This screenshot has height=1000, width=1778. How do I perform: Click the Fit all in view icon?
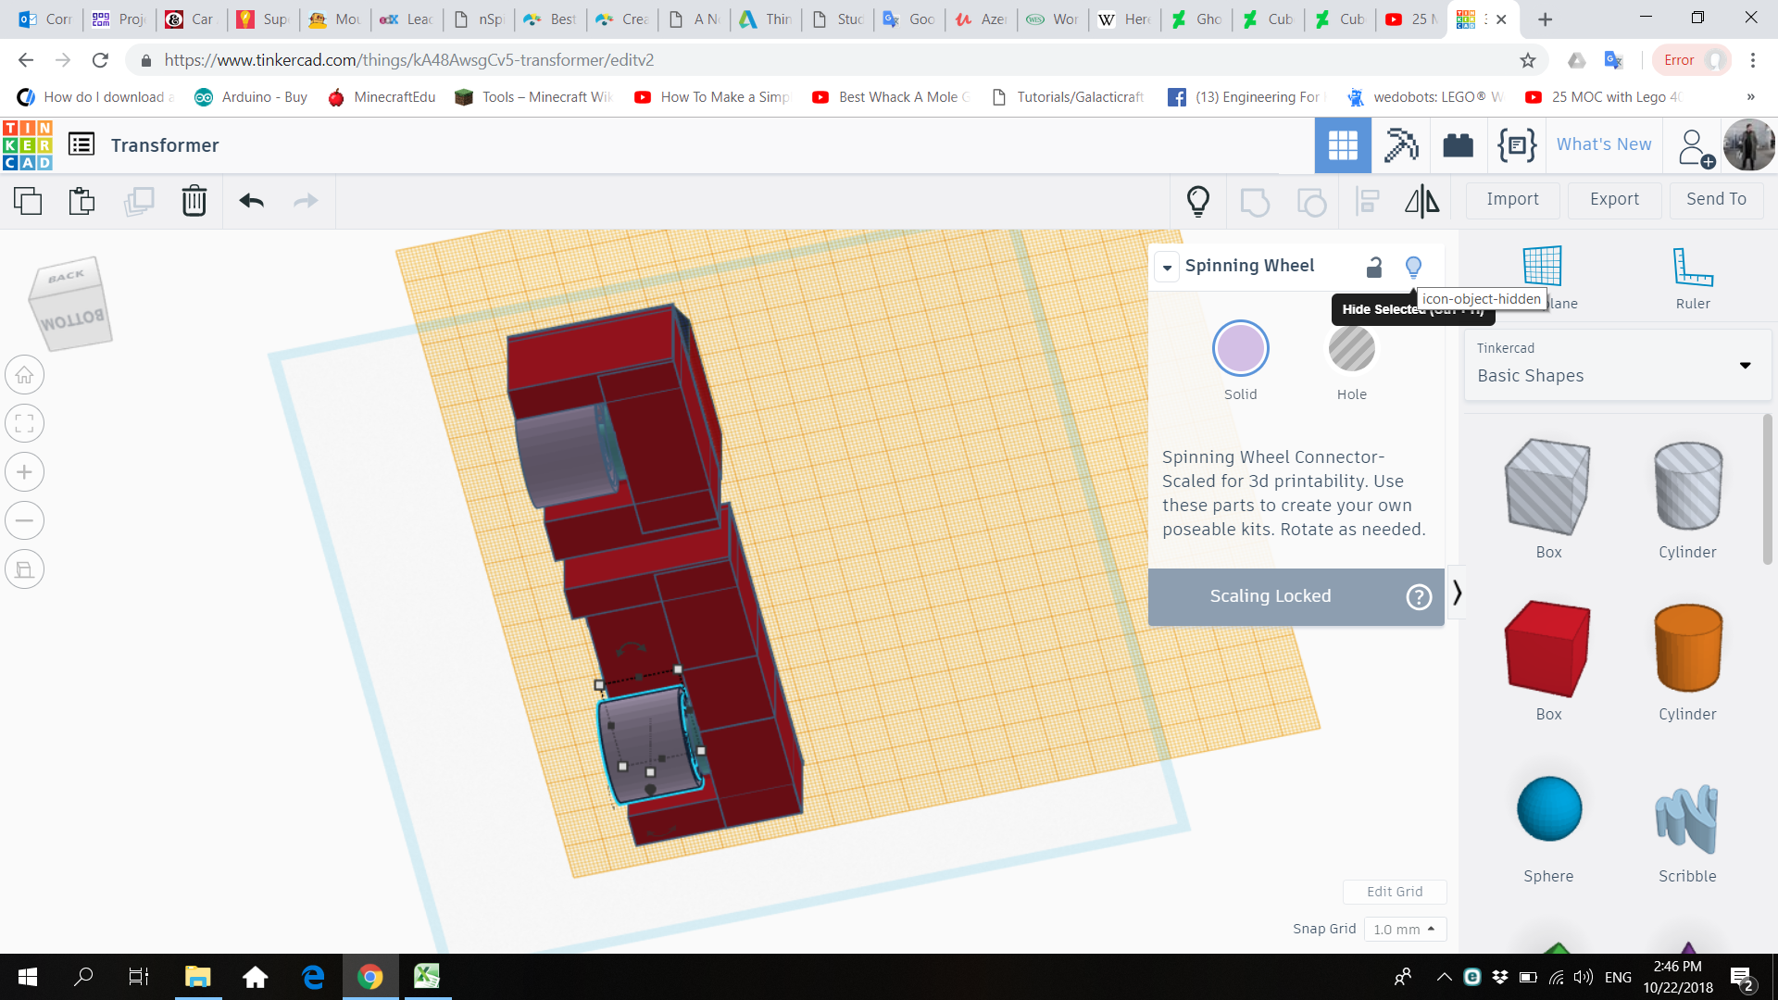tap(25, 424)
